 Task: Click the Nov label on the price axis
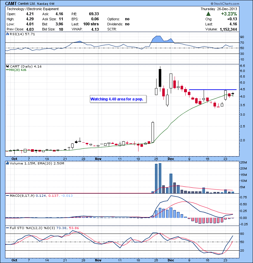pos(98,159)
